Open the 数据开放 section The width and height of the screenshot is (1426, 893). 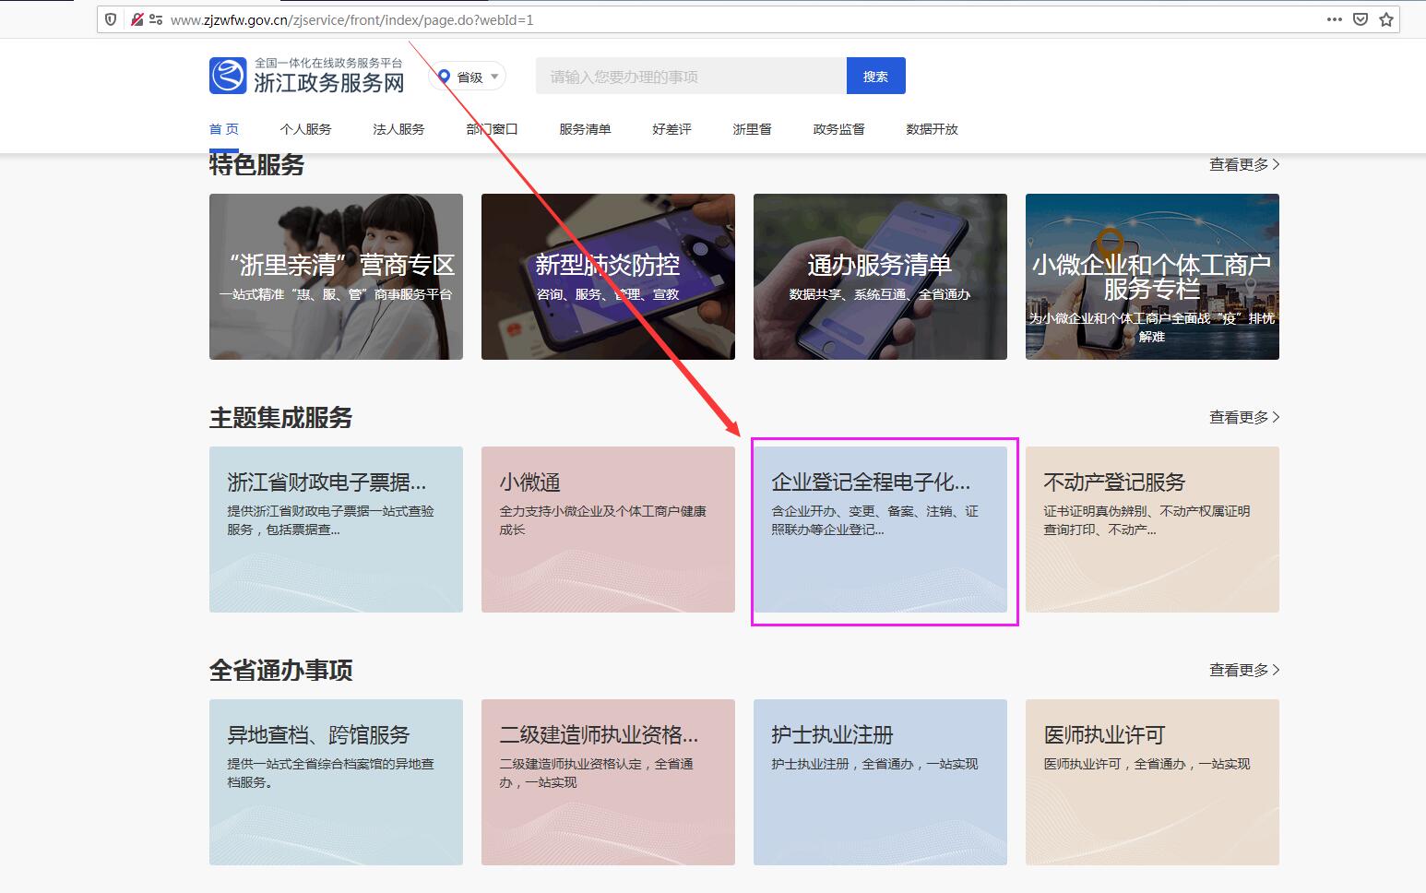point(932,129)
